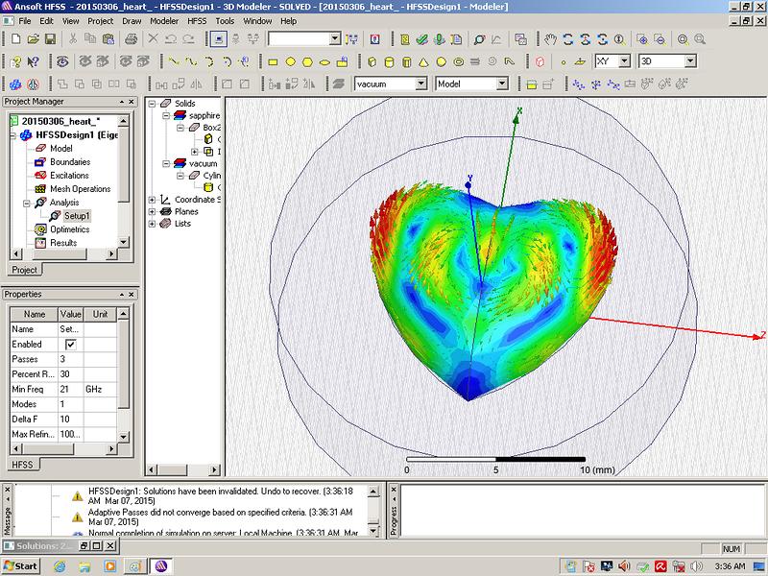Toggle the Enabled checkbox in Properties
This screenshot has height=576, width=768.
click(x=70, y=344)
